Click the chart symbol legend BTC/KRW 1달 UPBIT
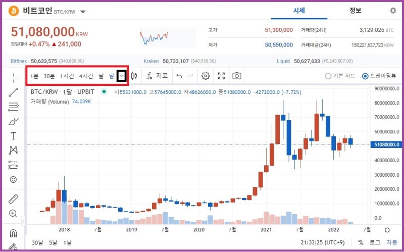Screen dimensions: 404x252 [x=62, y=92]
